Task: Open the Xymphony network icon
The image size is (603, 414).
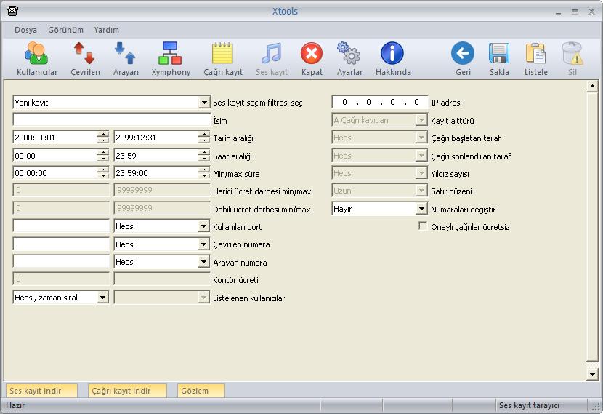Action: tap(171, 55)
